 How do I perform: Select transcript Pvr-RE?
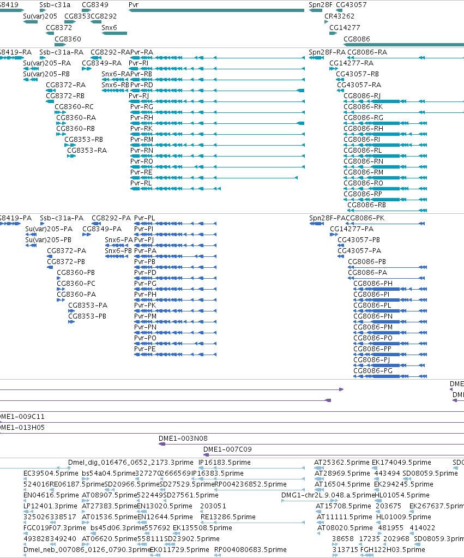pos(214,178)
